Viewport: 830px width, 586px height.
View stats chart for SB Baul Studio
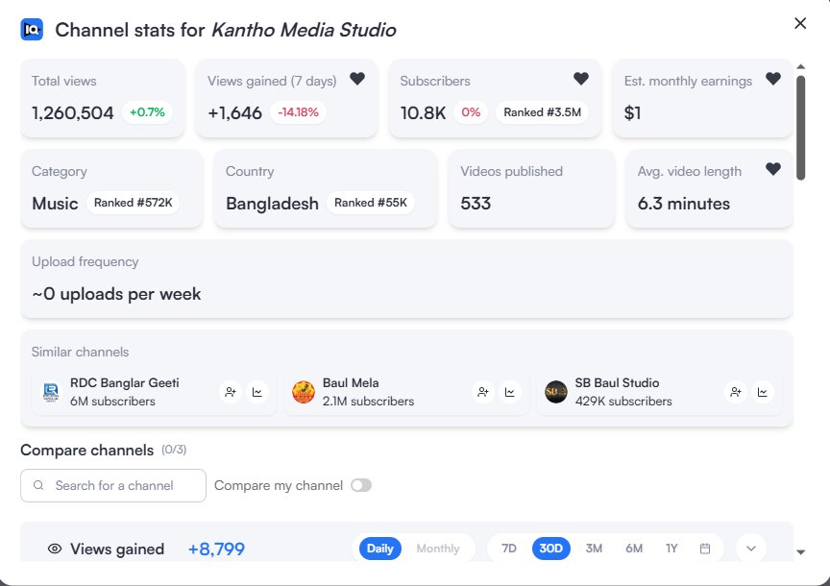[762, 392]
